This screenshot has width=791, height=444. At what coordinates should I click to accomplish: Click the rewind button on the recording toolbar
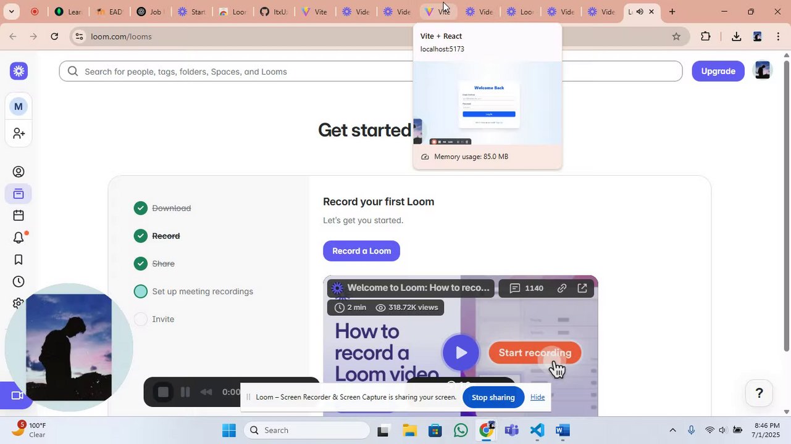pos(206,392)
